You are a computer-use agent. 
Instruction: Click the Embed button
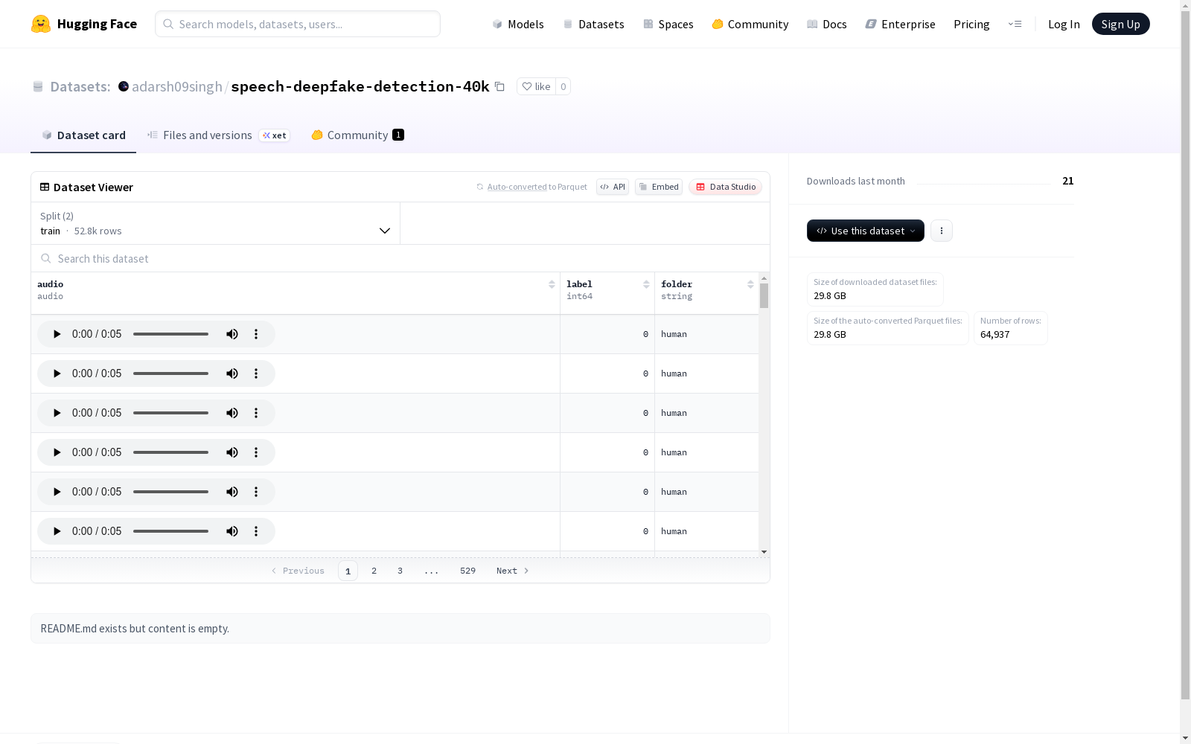(x=659, y=187)
